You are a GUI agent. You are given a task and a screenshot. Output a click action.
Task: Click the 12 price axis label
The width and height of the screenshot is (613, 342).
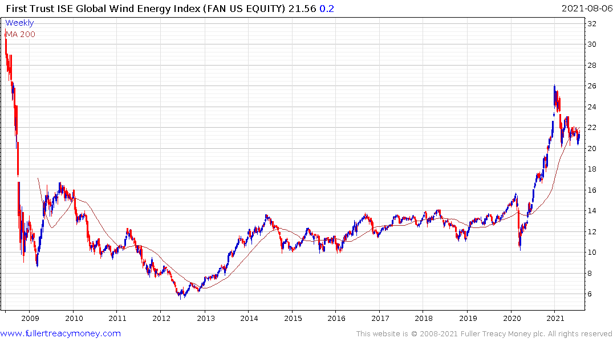click(592, 232)
